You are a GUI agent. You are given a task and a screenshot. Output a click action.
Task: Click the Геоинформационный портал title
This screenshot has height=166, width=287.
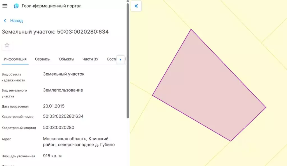click(x=52, y=6)
